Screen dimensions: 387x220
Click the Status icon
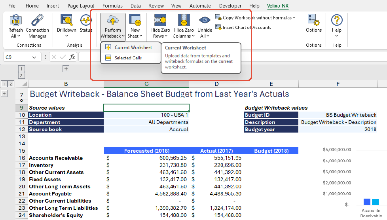(85, 20)
